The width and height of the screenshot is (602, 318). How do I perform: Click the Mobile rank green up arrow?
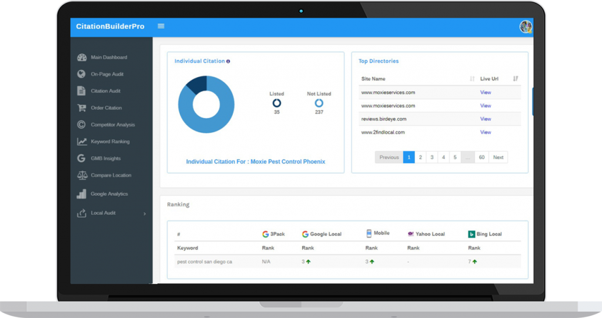tap(372, 262)
